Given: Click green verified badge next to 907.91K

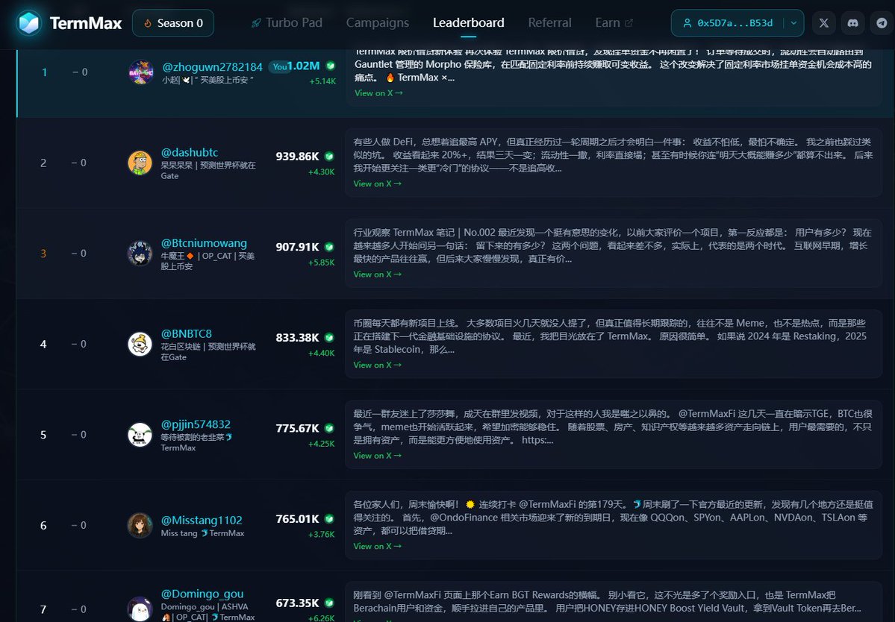Looking at the screenshot, I should click(329, 247).
